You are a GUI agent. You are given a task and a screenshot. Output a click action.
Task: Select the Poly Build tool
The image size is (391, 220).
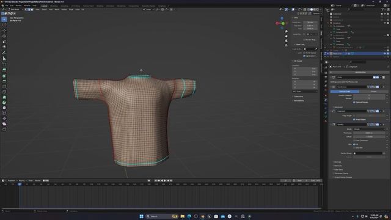click(x=4, y=97)
